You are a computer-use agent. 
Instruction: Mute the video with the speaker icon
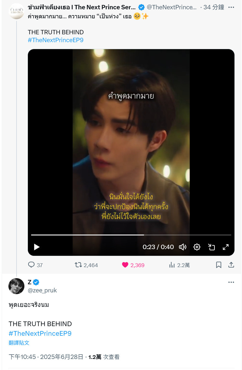tap(182, 247)
